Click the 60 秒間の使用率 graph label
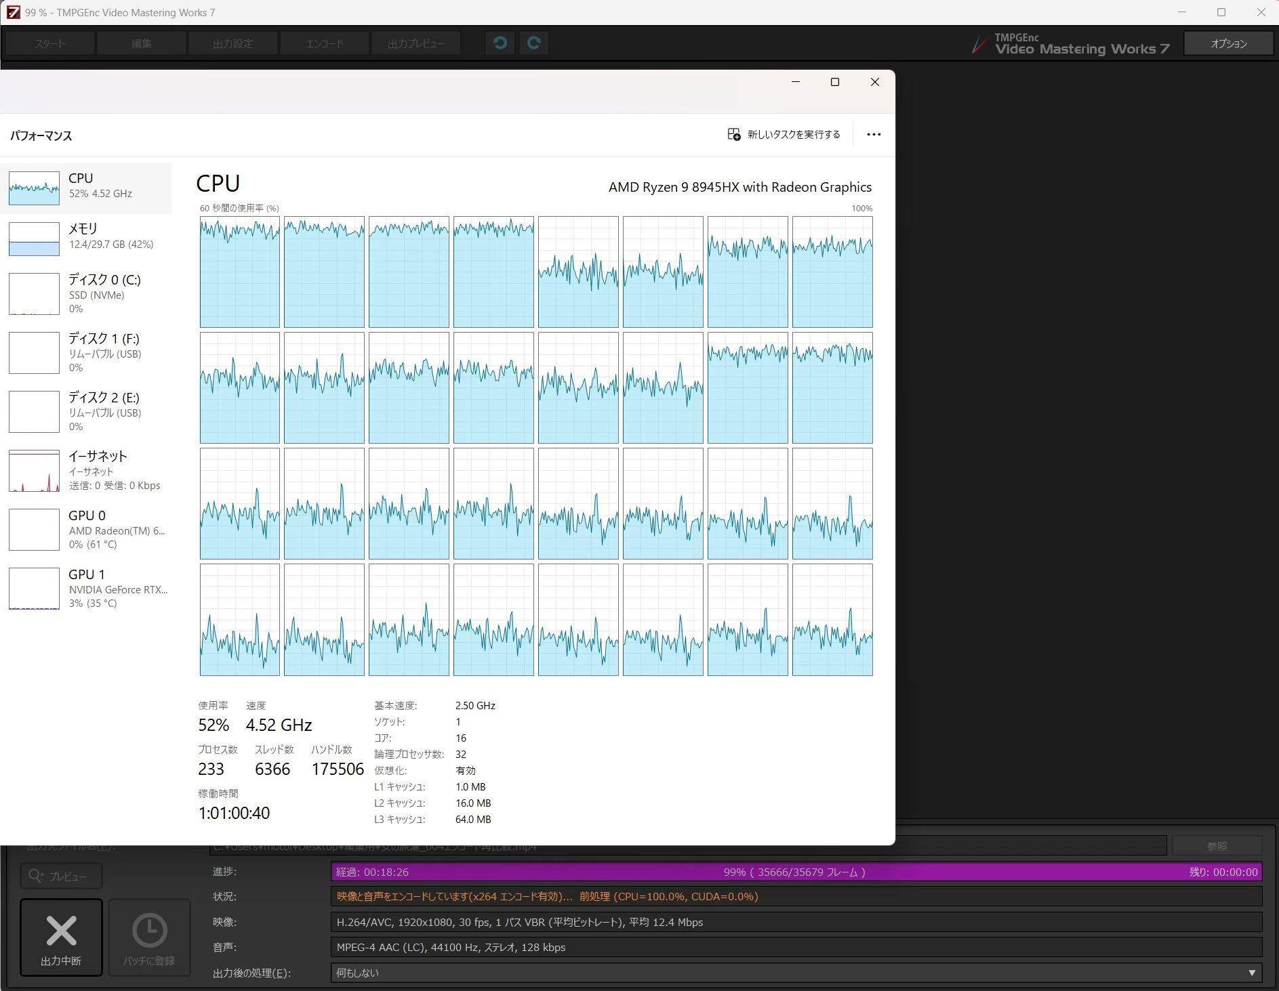The width and height of the screenshot is (1279, 991). point(239,208)
